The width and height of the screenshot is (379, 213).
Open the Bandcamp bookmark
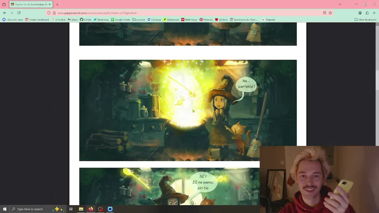[x=101, y=20]
